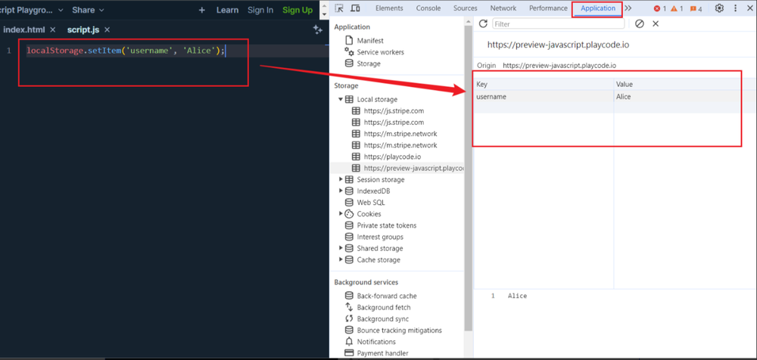757x360 pixels.
Task: Click the AI sparkle icon in editor
Action: tap(318, 29)
